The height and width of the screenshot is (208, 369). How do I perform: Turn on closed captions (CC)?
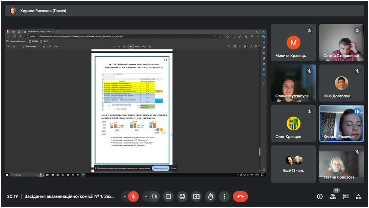click(x=168, y=196)
